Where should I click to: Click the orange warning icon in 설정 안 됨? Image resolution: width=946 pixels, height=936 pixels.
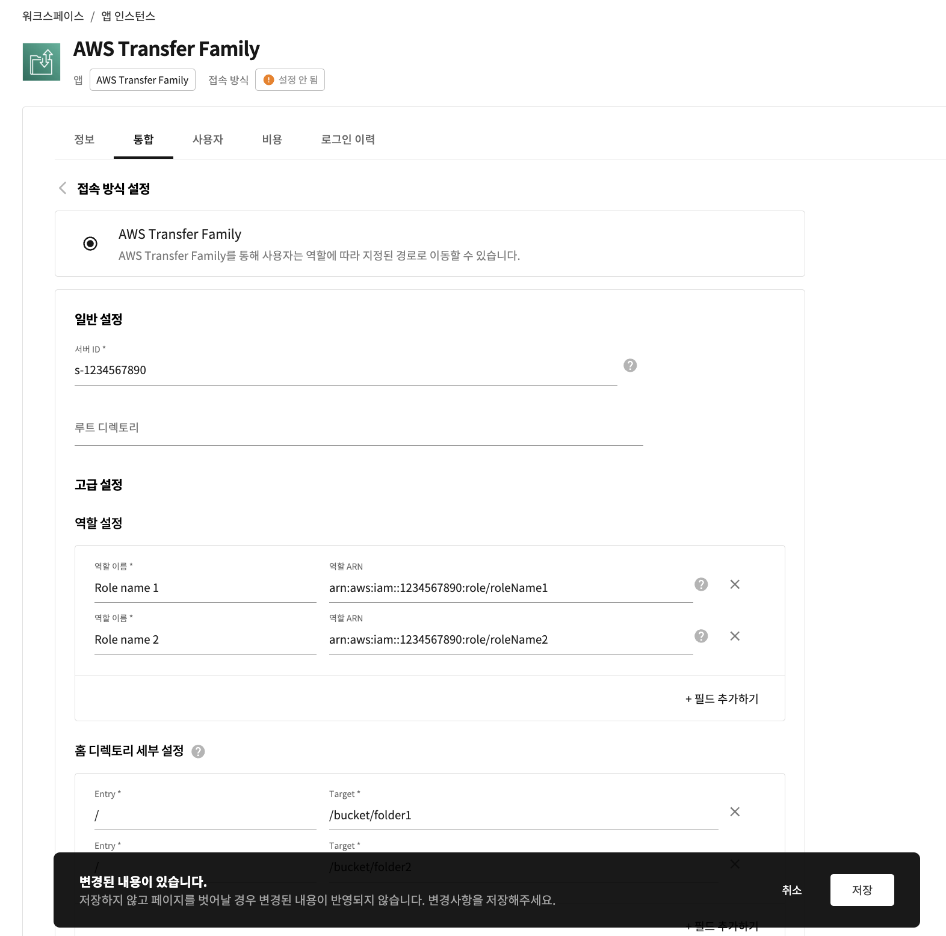pyautogui.click(x=269, y=80)
